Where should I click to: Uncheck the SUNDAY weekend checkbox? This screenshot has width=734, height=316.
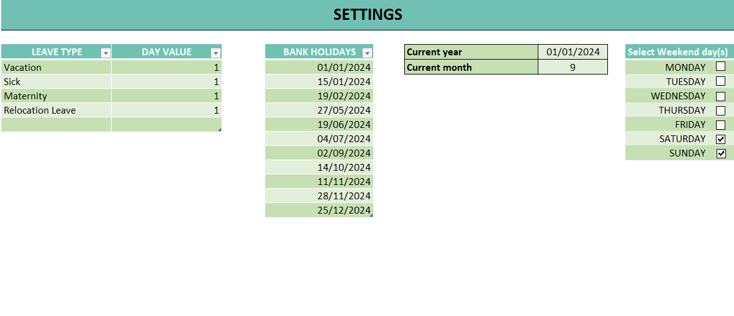(x=721, y=153)
